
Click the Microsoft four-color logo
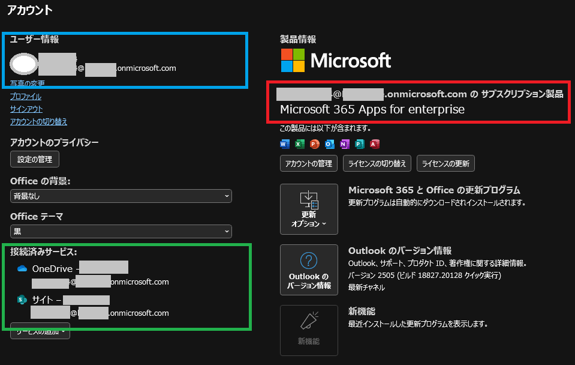click(x=293, y=60)
